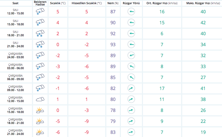Screen dimensions: 222x137
Task: Click wind direction arrow for Çarşamba 06.00 - 09.00
Action: tap(131, 77)
